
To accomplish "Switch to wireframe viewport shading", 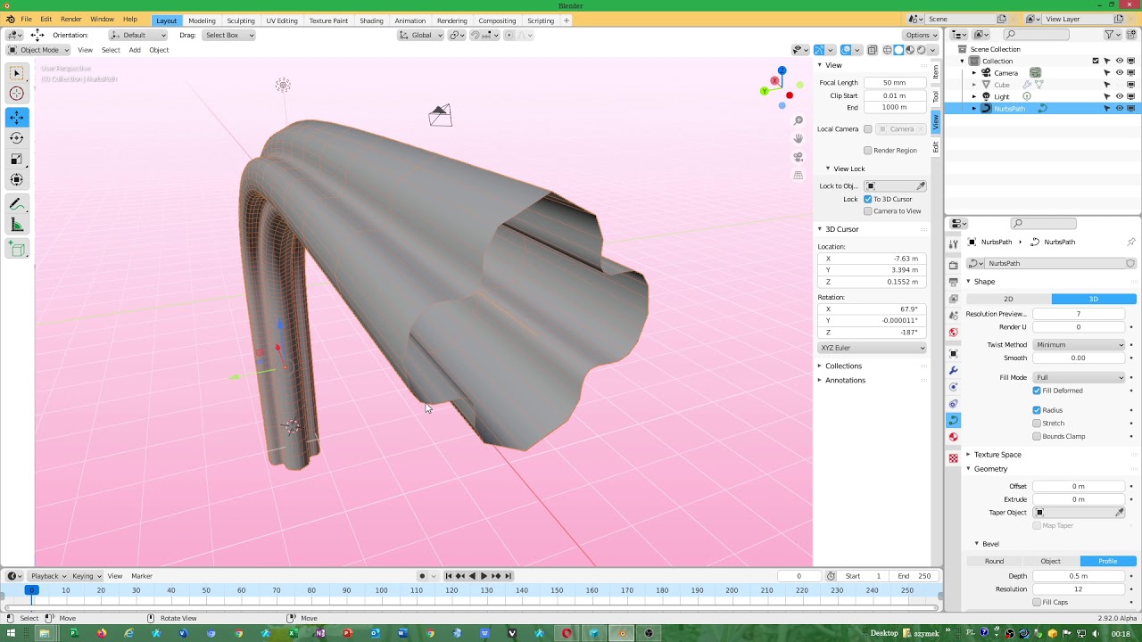I will coord(888,50).
